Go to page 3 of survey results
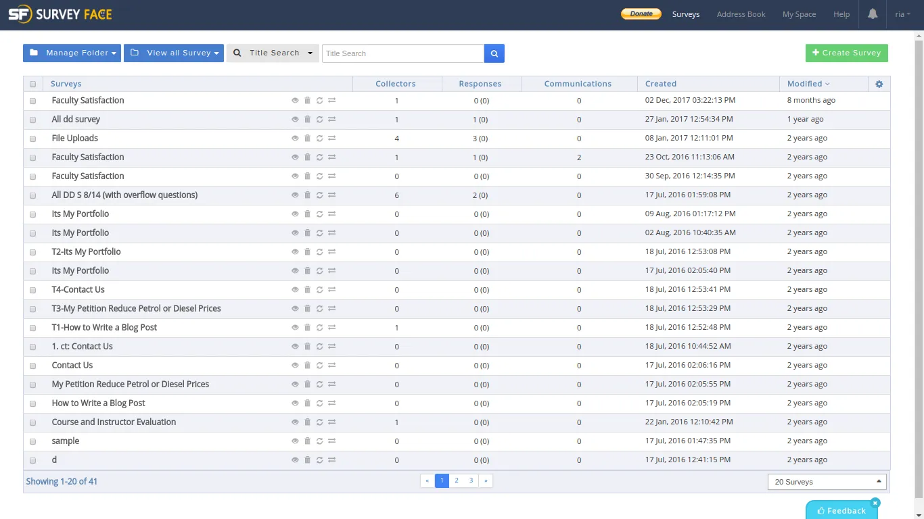 (471, 480)
